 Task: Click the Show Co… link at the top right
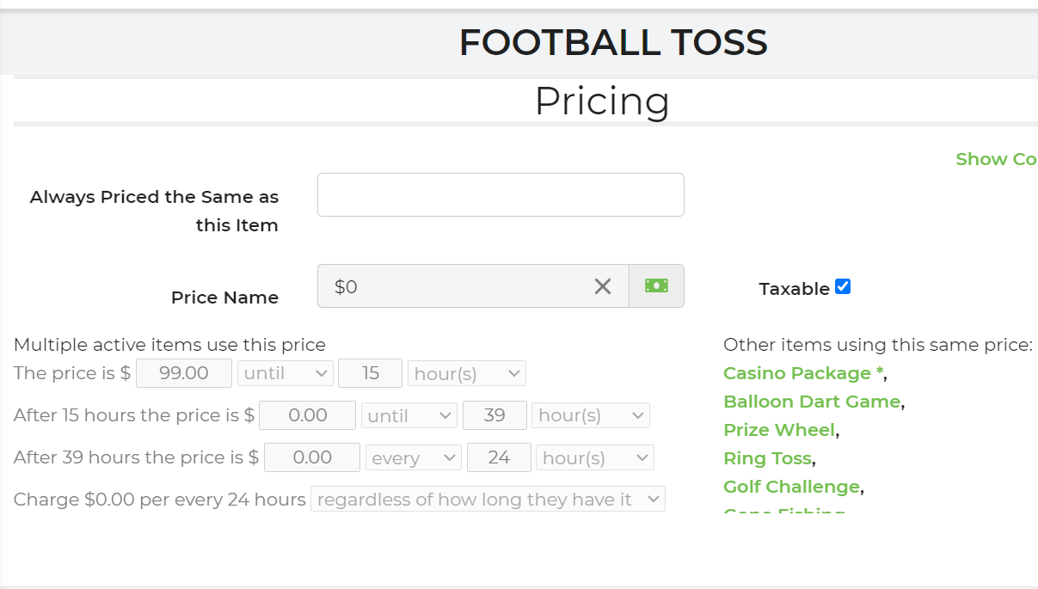click(995, 159)
